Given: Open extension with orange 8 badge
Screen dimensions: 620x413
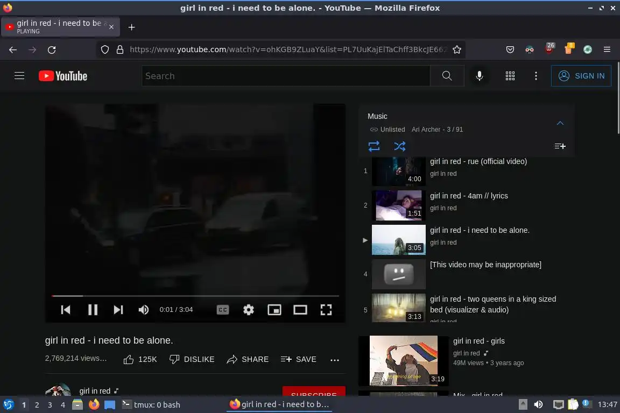Looking at the screenshot, I should point(568,49).
